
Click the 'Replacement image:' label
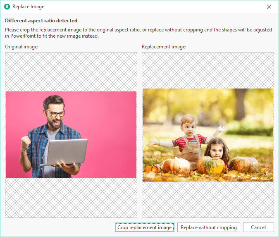(164, 47)
